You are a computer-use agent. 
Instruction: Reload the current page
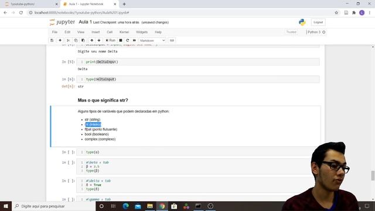21,12
